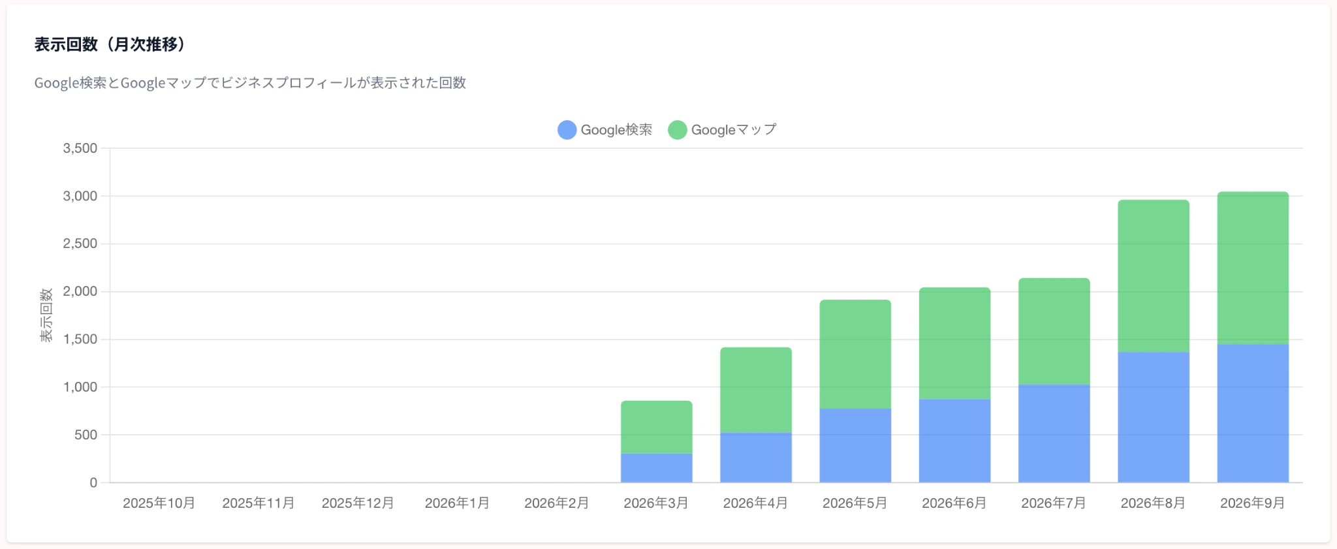Click the 2026年5月 x-axis label

[x=855, y=503]
